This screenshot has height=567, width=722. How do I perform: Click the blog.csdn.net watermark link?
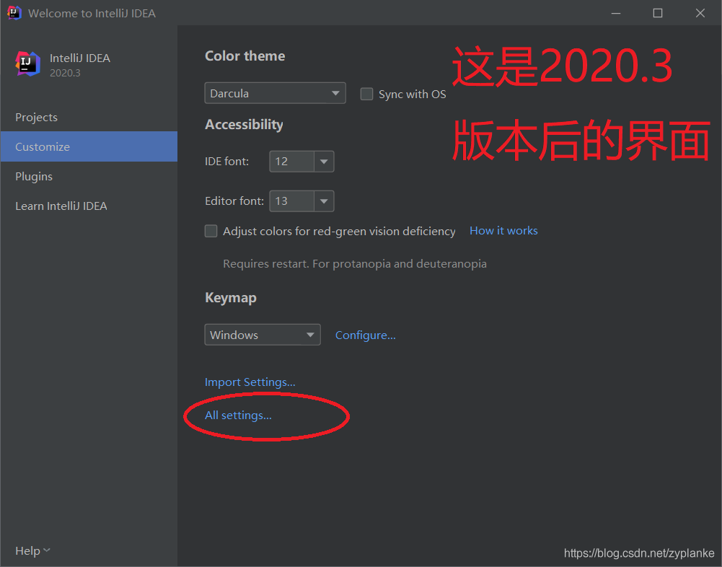[x=638, y=553]
